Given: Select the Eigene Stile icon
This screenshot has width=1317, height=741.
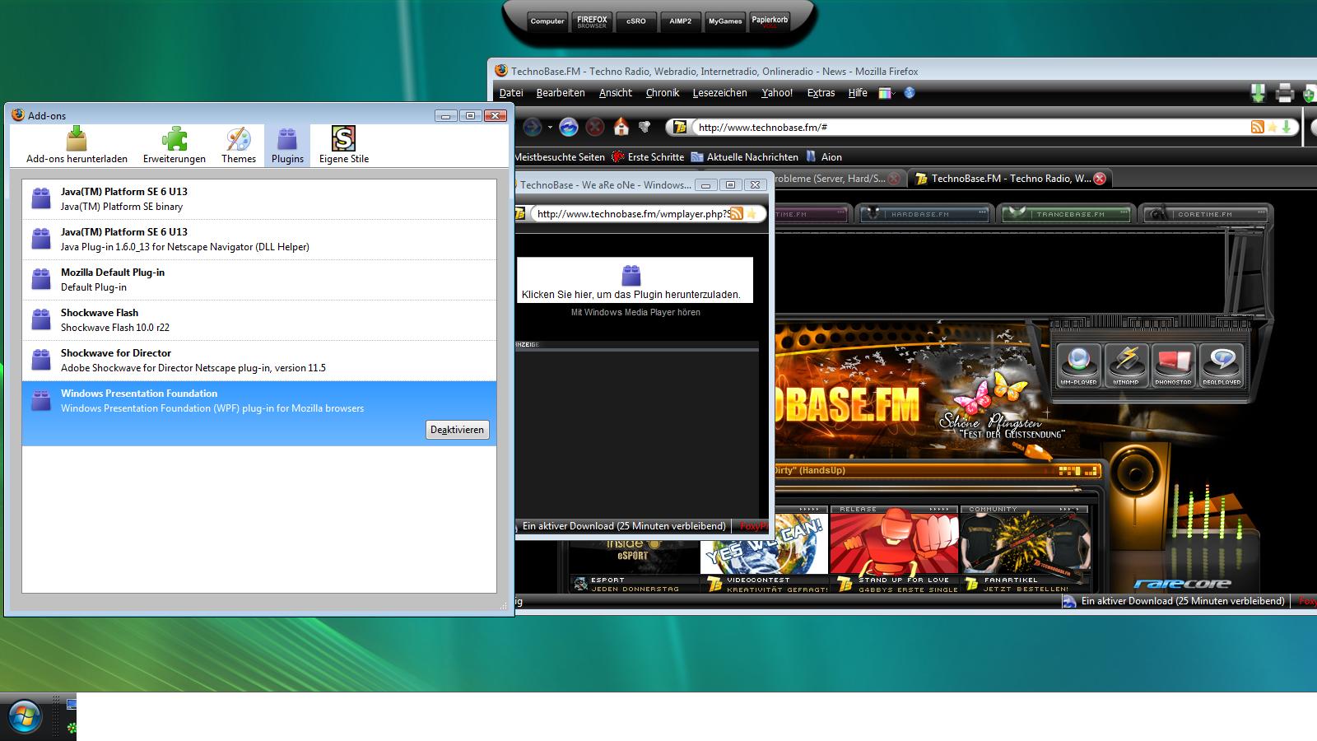Looking at the screenshot, I should pos(343,145).
